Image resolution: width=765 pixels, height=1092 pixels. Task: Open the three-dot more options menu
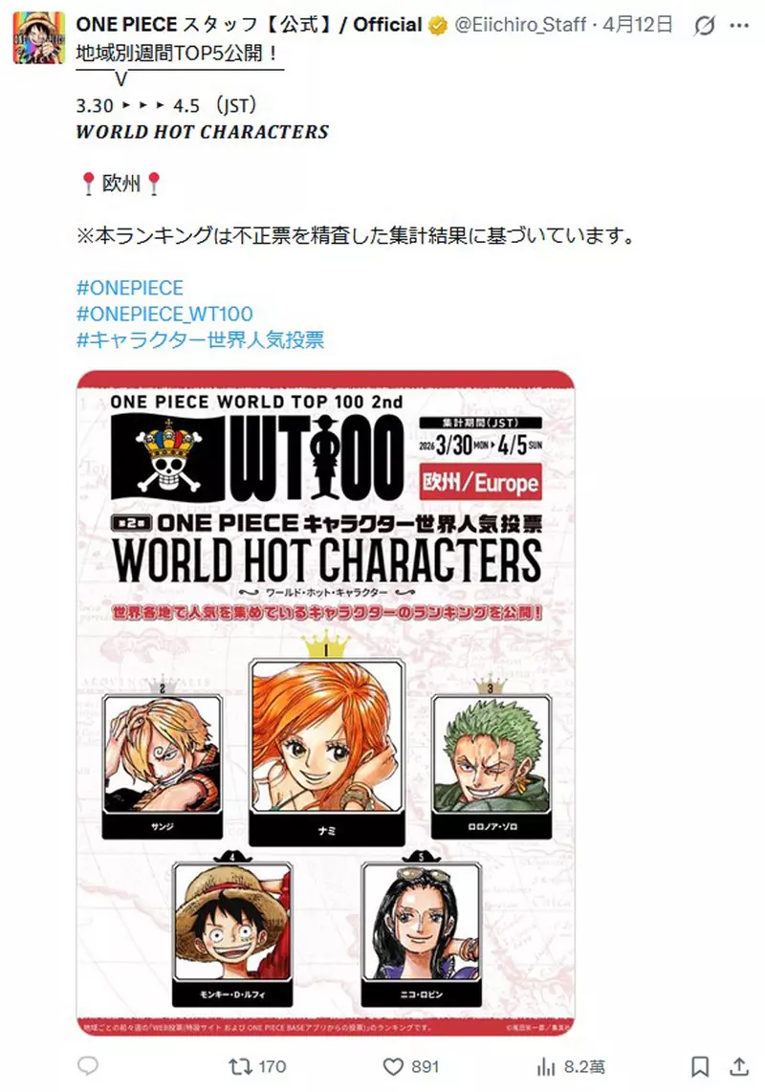click(x=739, y=26)
